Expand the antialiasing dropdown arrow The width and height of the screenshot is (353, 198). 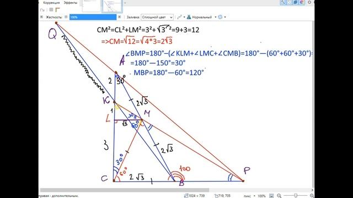pos(184,17)
